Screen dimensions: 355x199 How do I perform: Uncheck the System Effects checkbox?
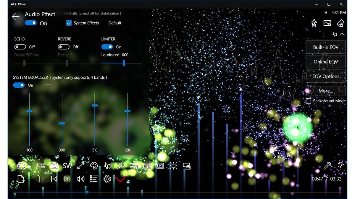coord(69,23)
